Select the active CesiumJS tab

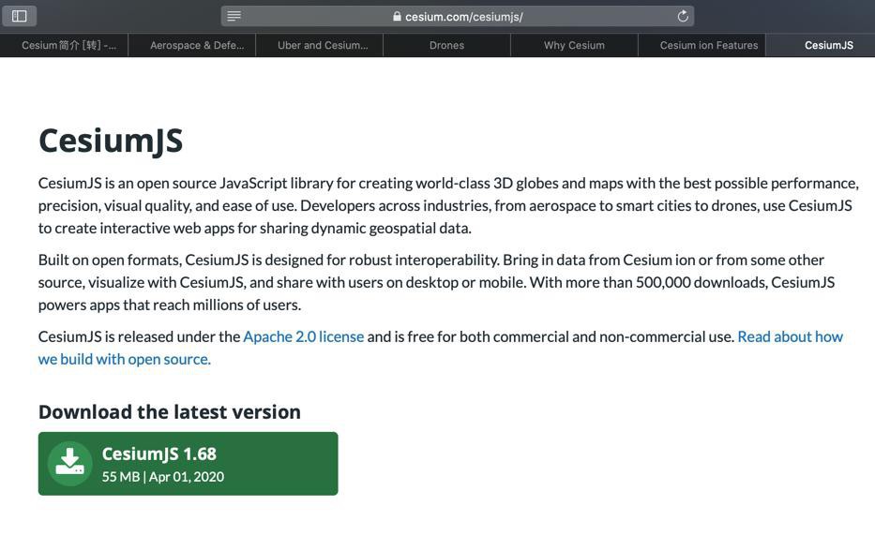click(828, 45)
